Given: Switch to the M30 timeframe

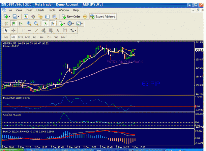Looking at the screenshot, I should [x=28, y=38].
